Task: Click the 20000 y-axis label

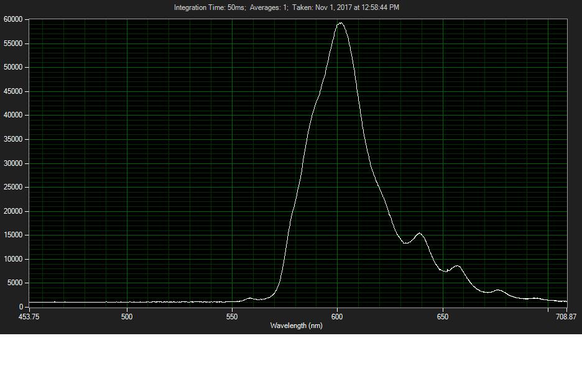Action: [x=13, y=211]
